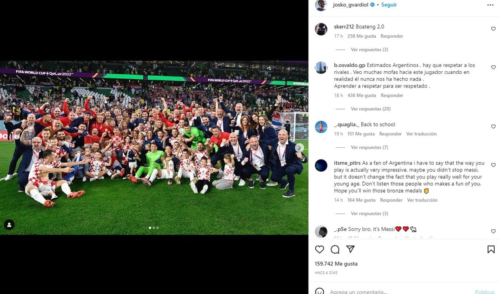This screenshot has width=500, height=294.
Task: Reply to b.osvaldo.gp using Responder
Action: click(392, 96)
